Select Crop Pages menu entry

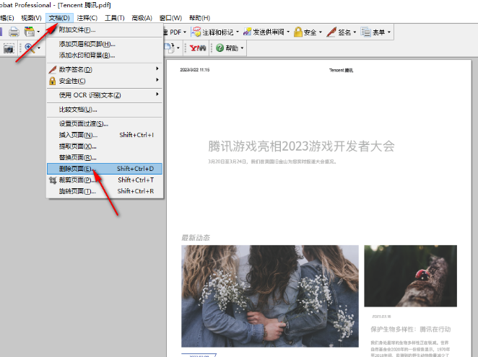(x=76, y=180)
